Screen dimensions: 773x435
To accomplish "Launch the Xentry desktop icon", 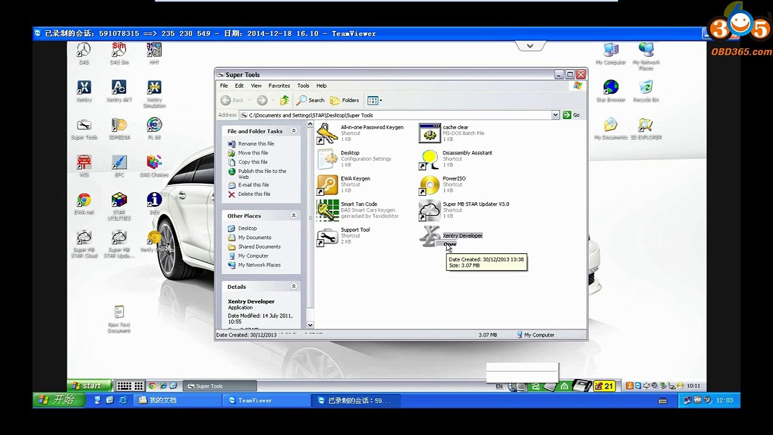I will pos(84,91).
